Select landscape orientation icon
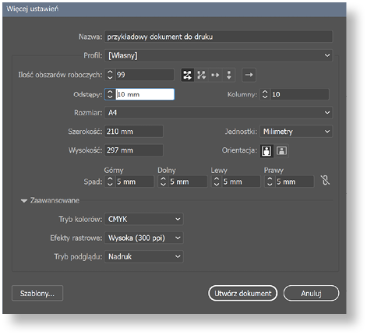367x335 pixels. (282, 150)
